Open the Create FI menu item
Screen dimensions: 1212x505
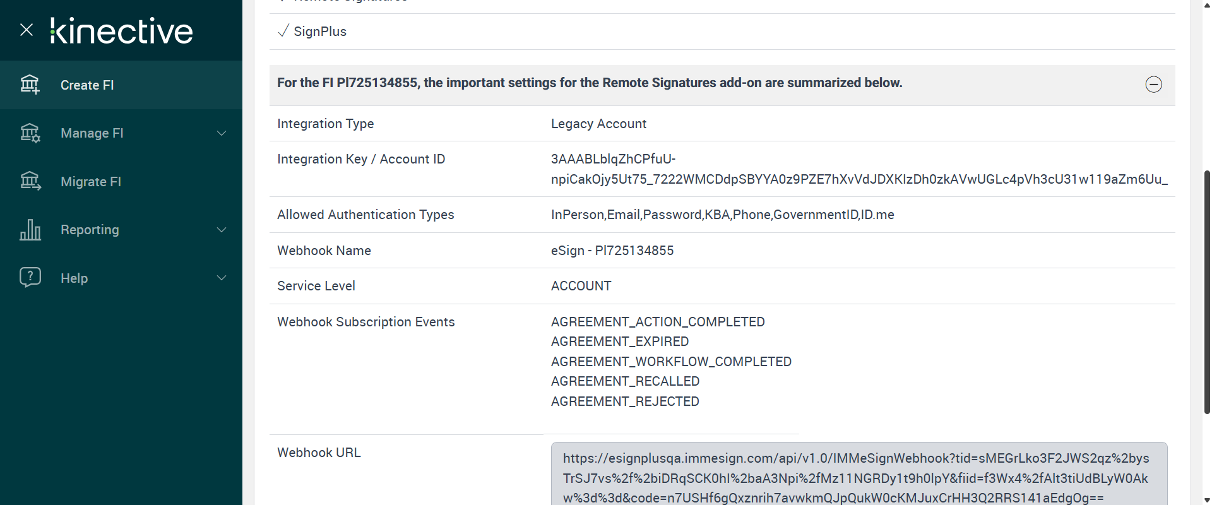[x=87, y=85]
